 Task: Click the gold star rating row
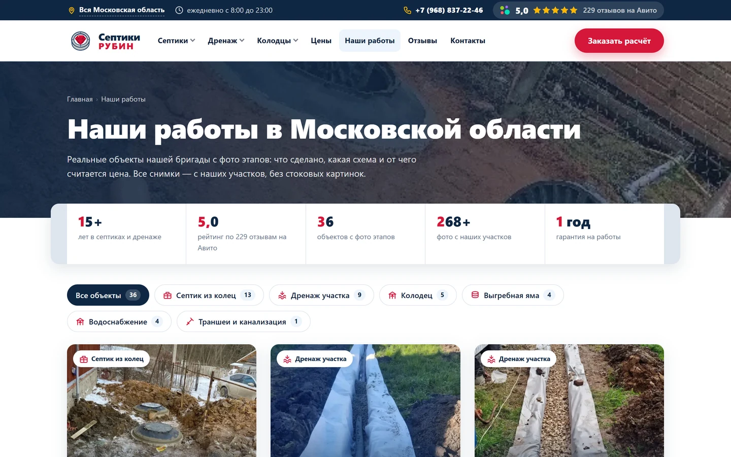pos(555,10)
